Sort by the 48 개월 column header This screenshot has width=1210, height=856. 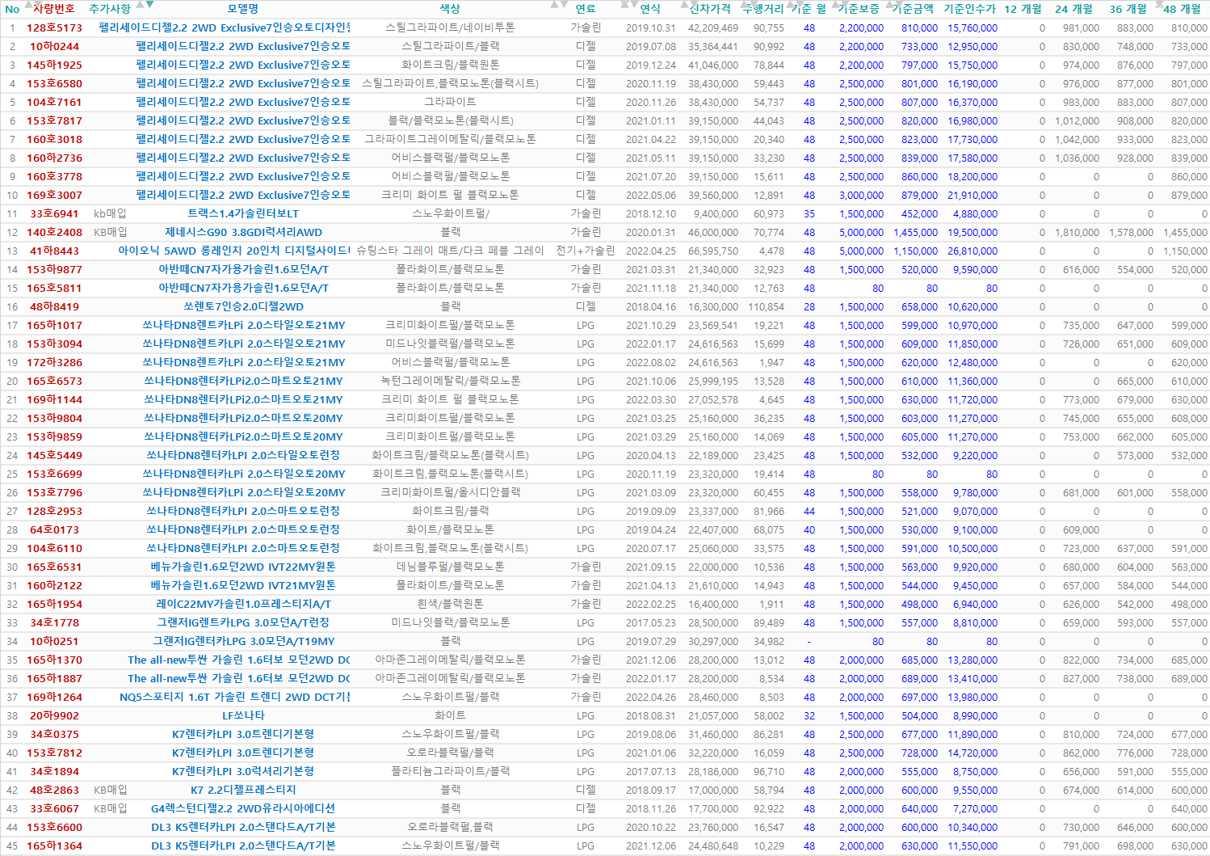pos(1183,9)
